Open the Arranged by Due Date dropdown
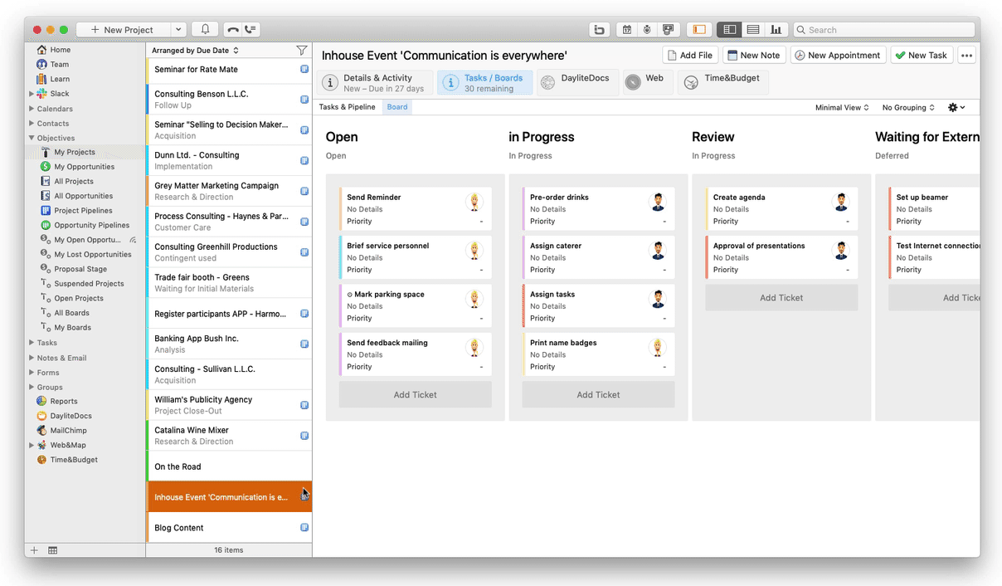1002x586 pixels. tap(195, 51)
